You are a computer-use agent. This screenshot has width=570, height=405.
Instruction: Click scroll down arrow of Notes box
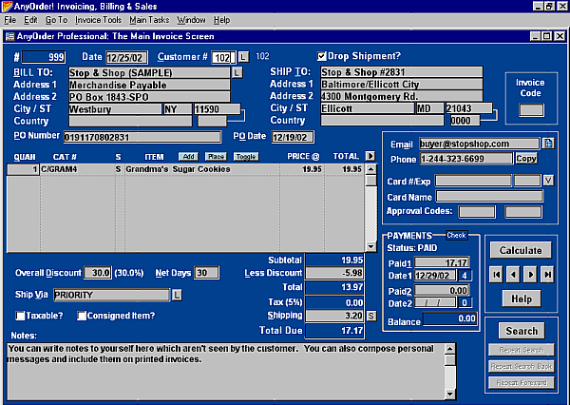449,395
